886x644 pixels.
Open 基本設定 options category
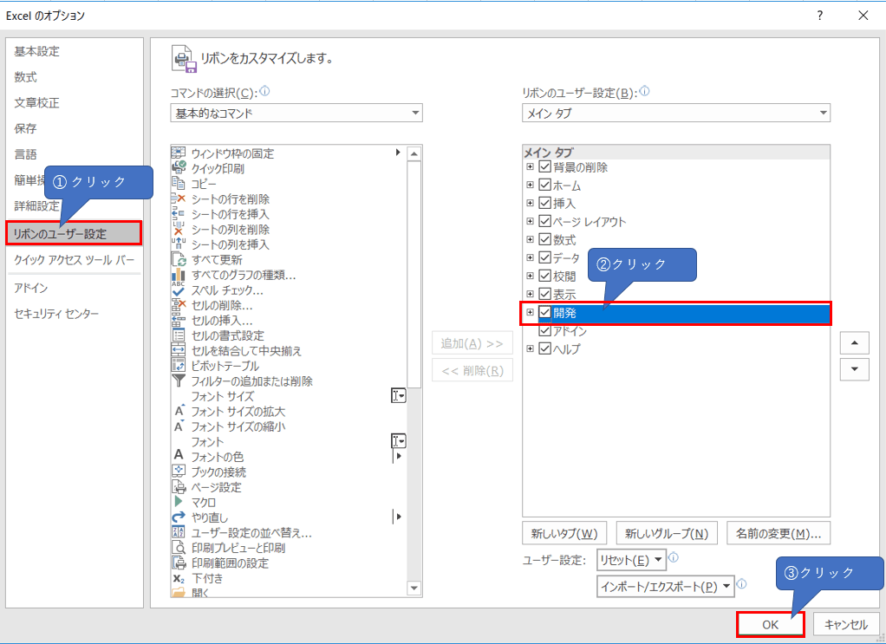(36, 51)
